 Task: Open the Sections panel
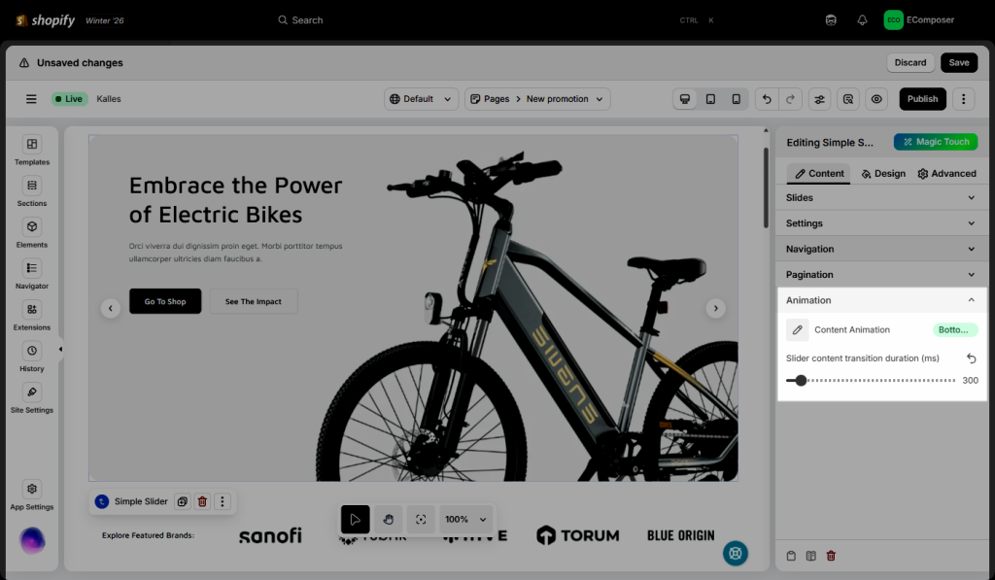(32, 187)
